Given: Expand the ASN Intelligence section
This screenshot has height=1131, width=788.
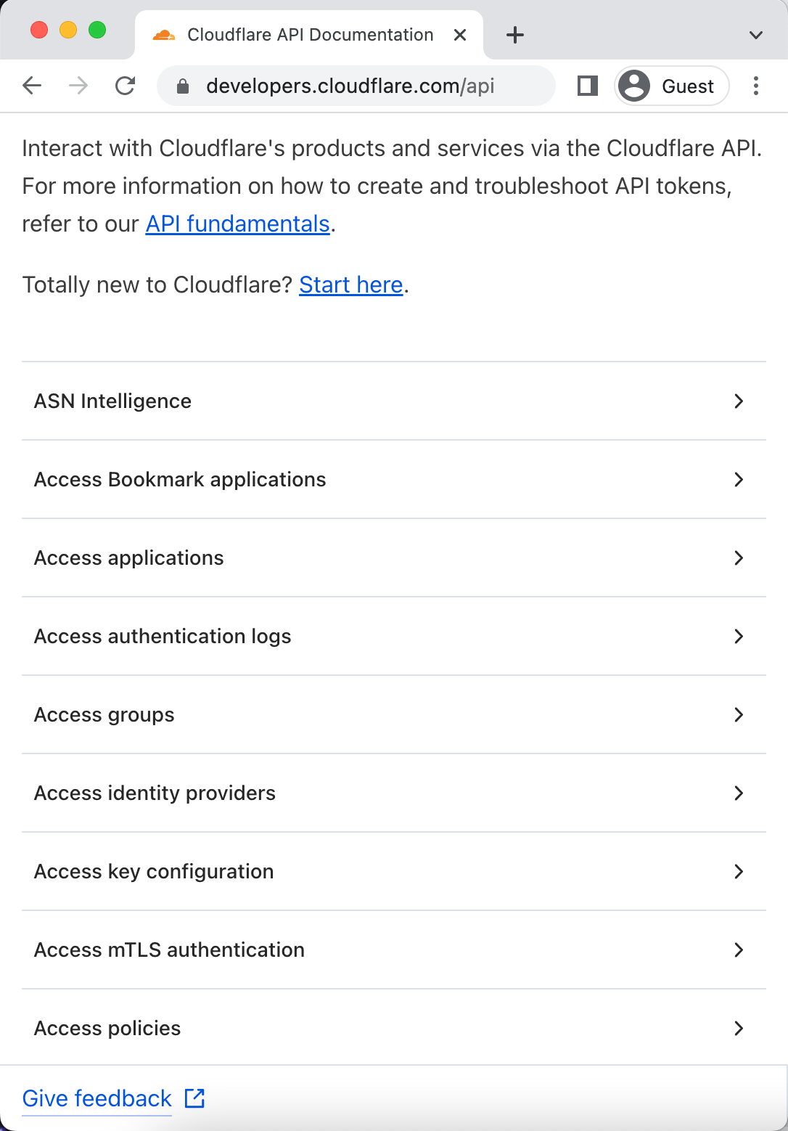Looking at the screenshot, I should pyautogui.click(x=394, y=401).
